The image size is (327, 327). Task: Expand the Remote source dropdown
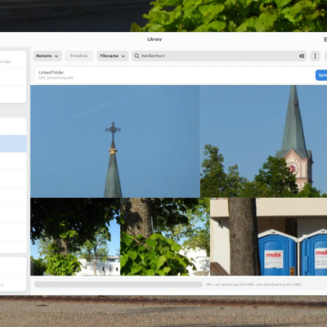click(x=47, y=56)
